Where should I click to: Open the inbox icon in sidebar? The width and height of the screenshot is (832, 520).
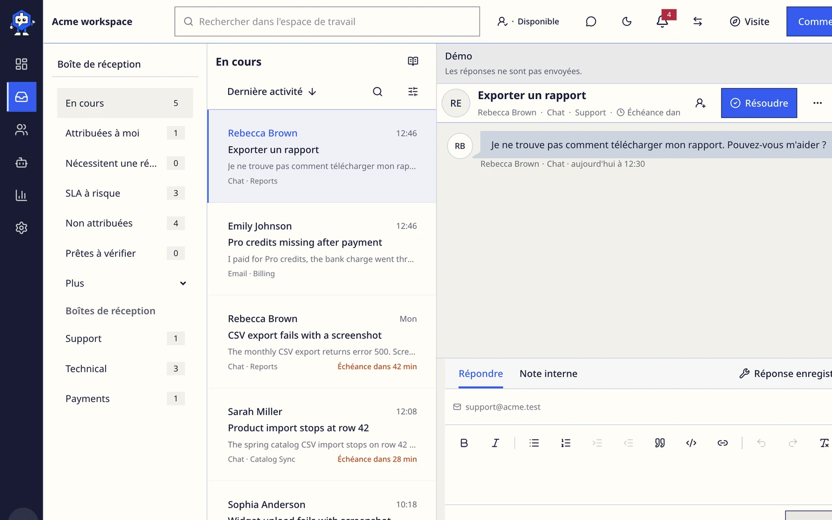tap(22, 97)
